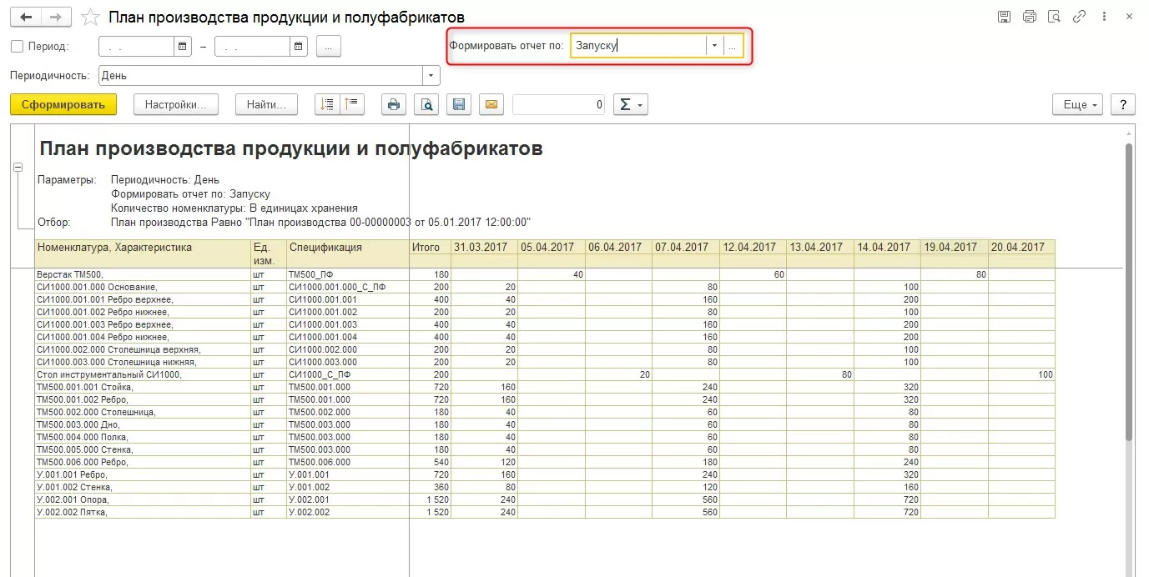Enable the Период checkbox
The height and width of the screenshot is (577, 1149).
click(17, 47)
